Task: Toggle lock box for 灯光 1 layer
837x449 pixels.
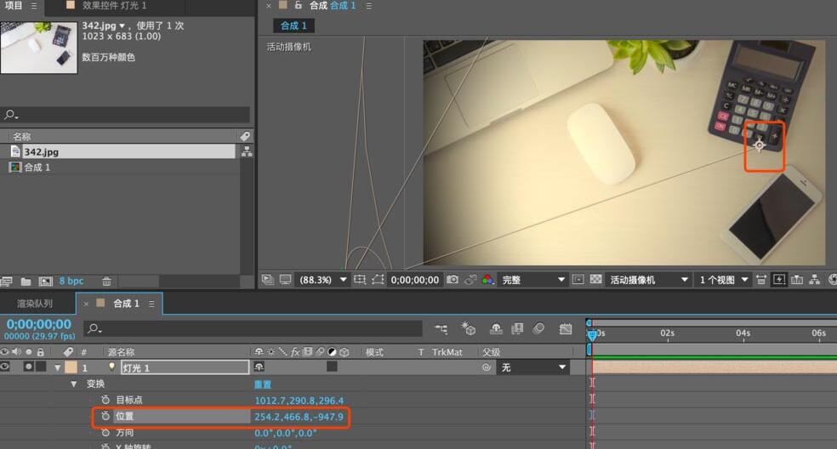Action: 41,367
